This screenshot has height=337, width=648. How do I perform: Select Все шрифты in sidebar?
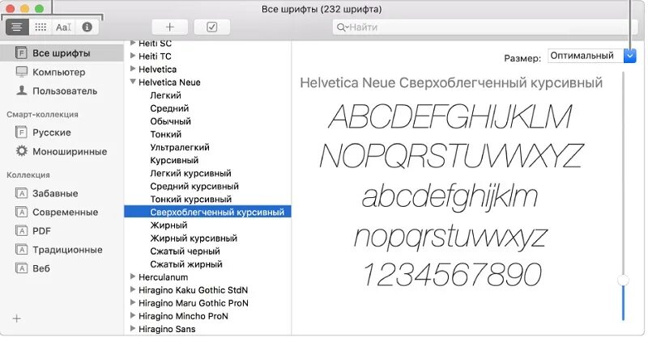tap(62, 53)
